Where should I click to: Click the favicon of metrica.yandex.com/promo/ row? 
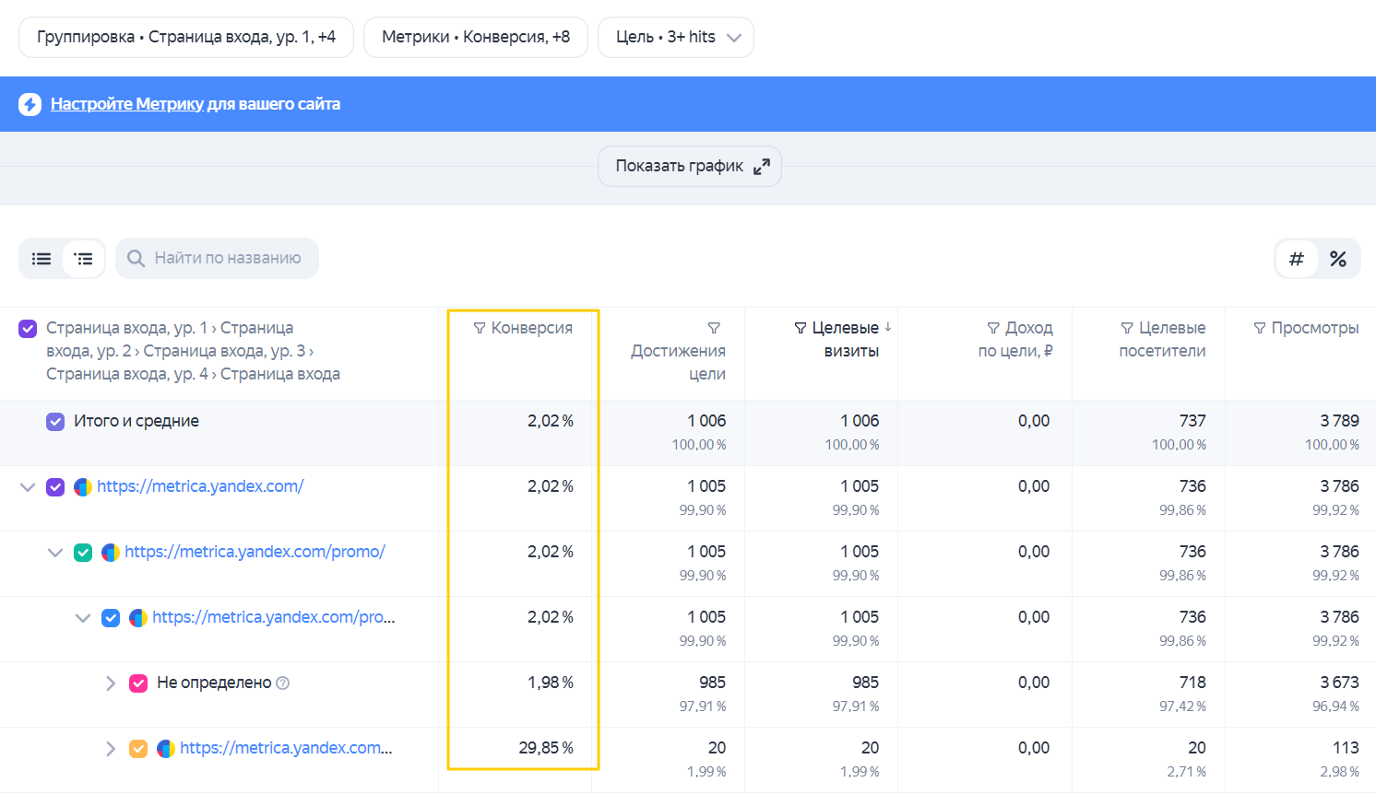click(111, 553)
